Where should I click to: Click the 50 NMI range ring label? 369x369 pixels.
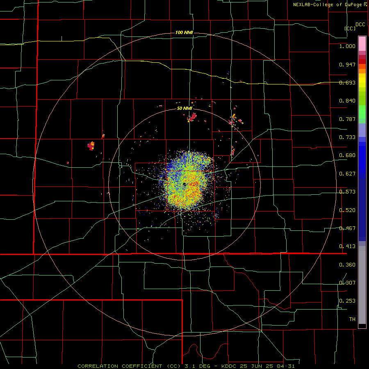[184, 108]
